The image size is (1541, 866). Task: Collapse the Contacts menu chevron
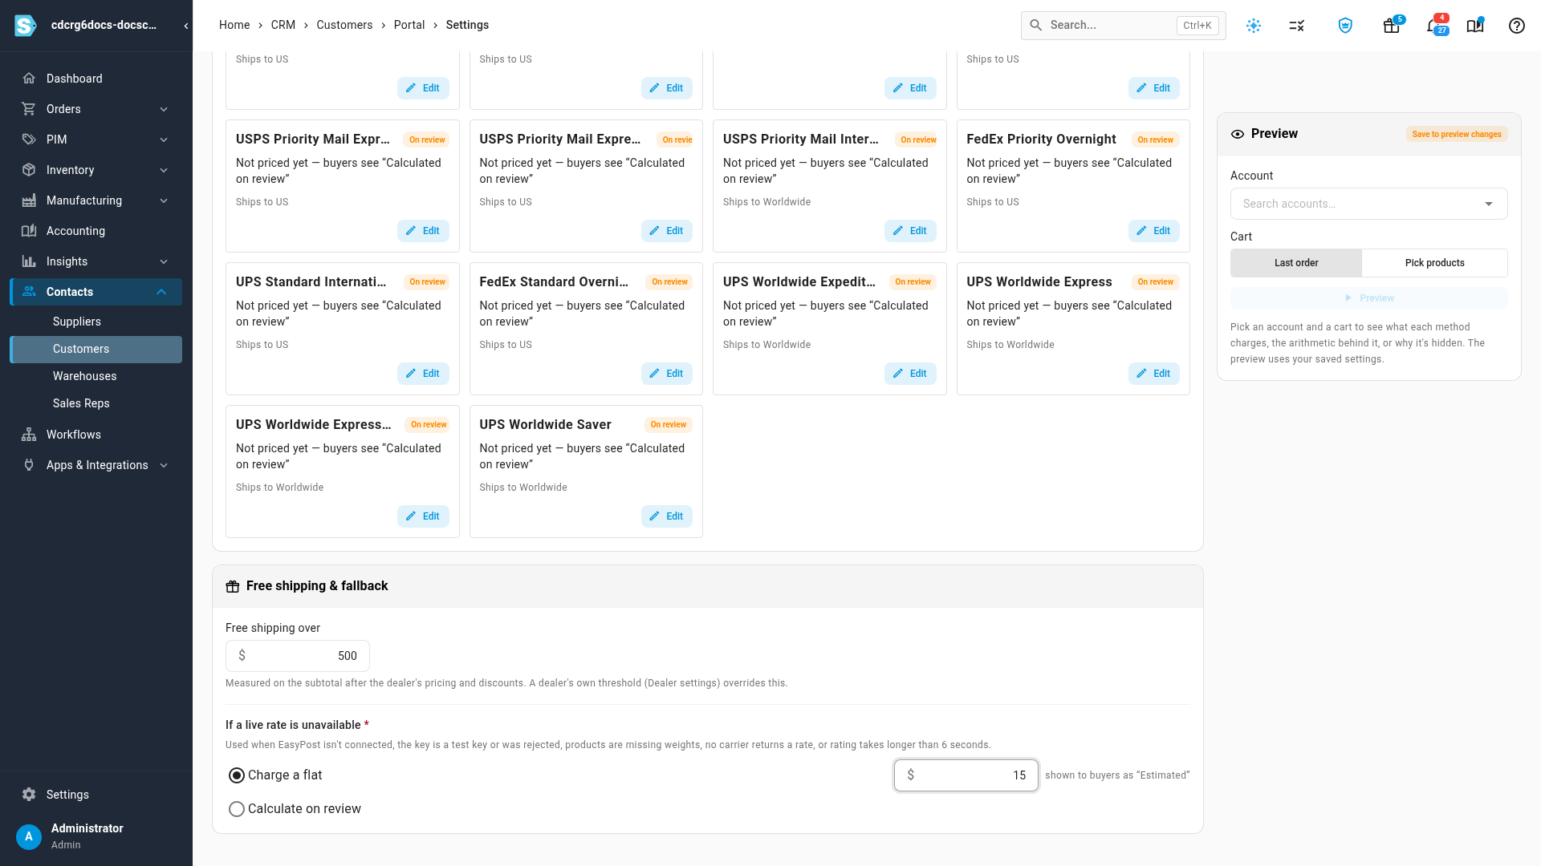point(161,292)
